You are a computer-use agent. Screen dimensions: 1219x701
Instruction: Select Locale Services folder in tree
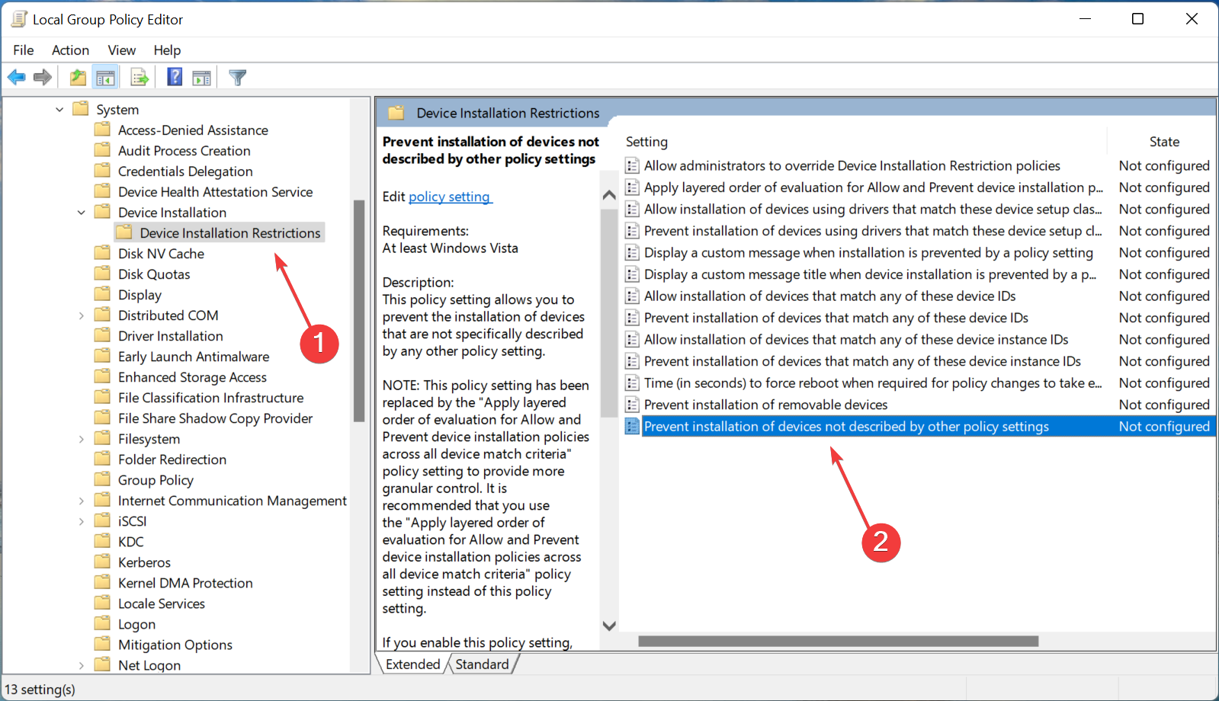[x=161, y=603]
